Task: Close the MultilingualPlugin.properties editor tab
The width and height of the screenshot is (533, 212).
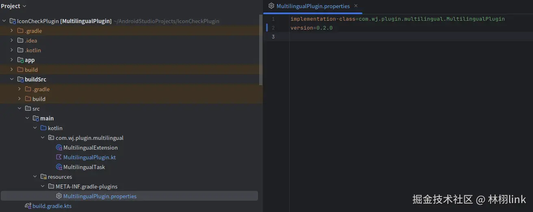Action: (x=356, y=6)
